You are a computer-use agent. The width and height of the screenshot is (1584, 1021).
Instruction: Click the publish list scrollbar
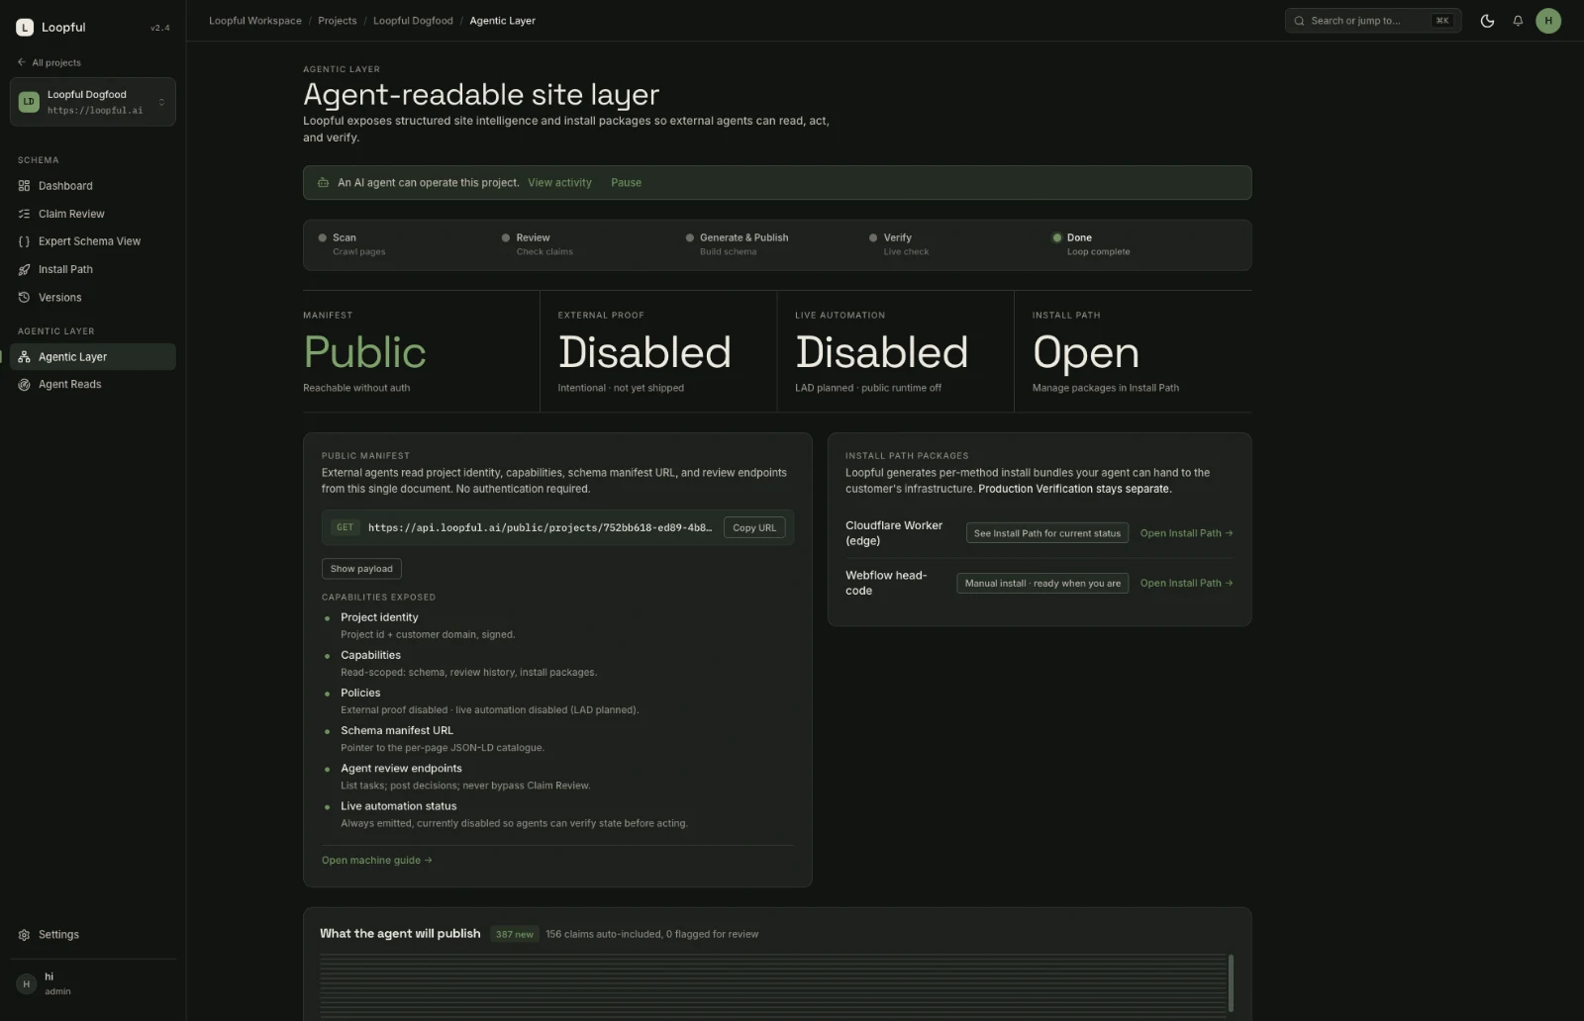[x=1231, y=983]
